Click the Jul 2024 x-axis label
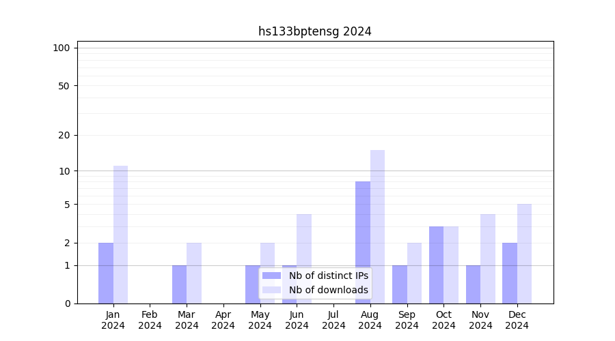The height and width of the screenshot is (341, 615). (333, 320)
